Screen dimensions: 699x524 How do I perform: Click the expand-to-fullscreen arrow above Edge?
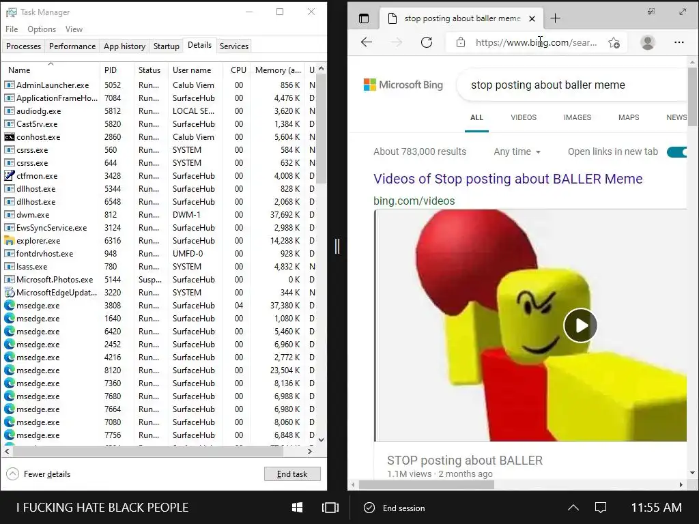pyautogui.click(x=683, y=12)
